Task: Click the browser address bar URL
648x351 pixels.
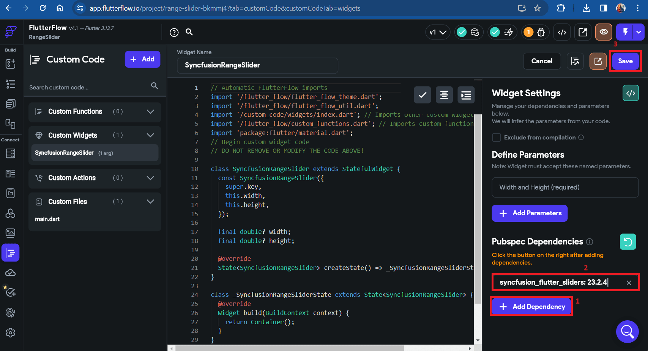Action: [x=225, y=8]
